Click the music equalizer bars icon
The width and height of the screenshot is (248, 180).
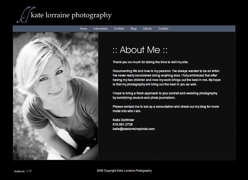tap(29, 171)
